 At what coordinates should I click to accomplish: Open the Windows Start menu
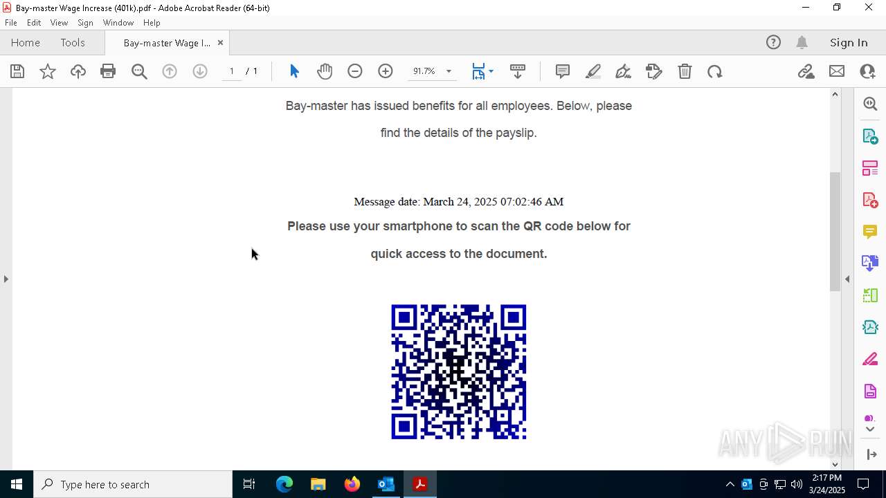pyautogui.click(x=17, y=484)
